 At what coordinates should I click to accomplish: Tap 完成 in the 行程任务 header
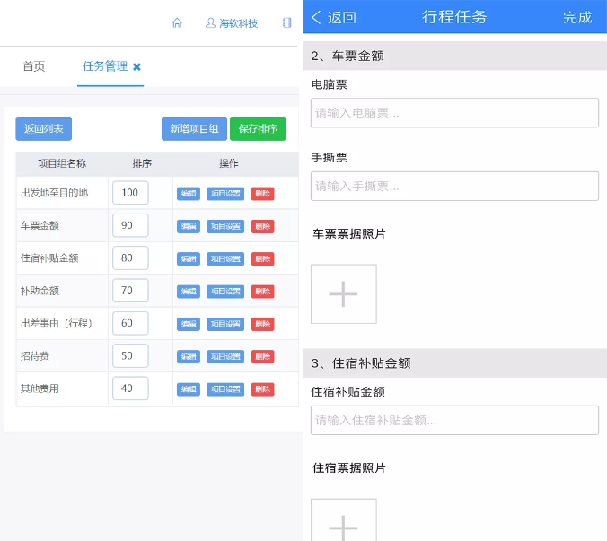coord(577,17)
